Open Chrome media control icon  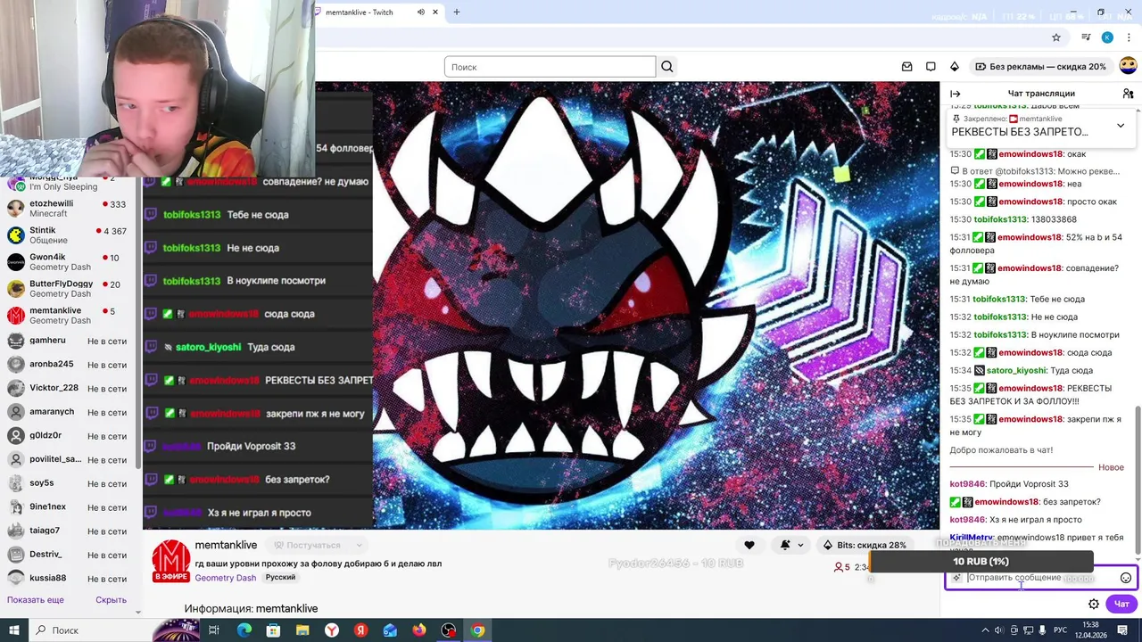1086,37
